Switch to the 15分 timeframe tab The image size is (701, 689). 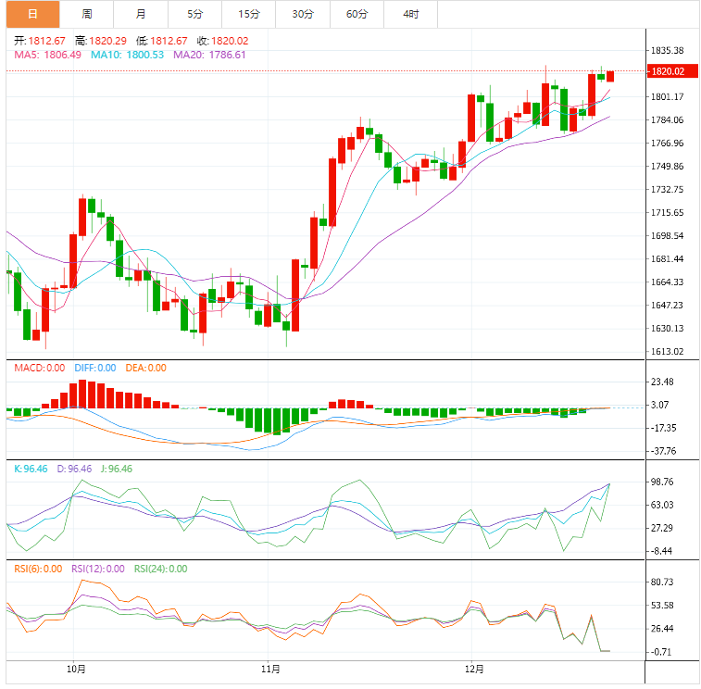point(248,14)
